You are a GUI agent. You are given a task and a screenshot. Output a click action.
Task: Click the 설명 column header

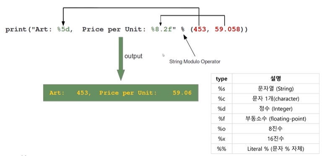pos(275,79)
